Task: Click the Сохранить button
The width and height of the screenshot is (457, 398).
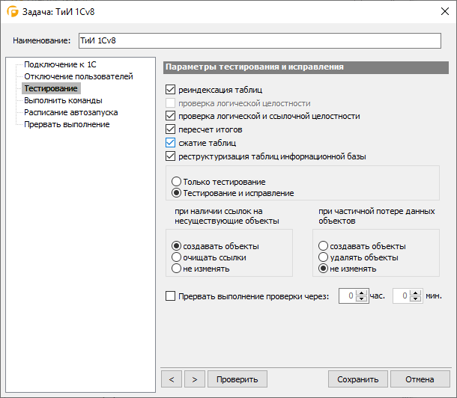Action: (x=358, y=379)
